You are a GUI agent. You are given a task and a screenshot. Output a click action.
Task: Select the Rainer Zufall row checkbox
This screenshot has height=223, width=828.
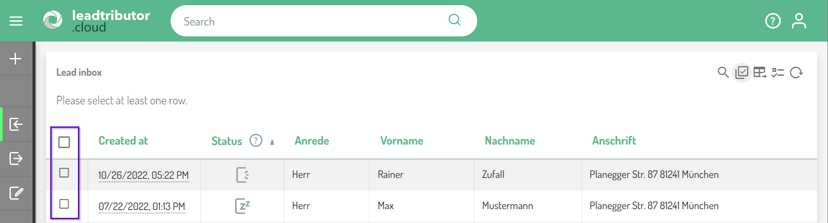click(64, 173)
